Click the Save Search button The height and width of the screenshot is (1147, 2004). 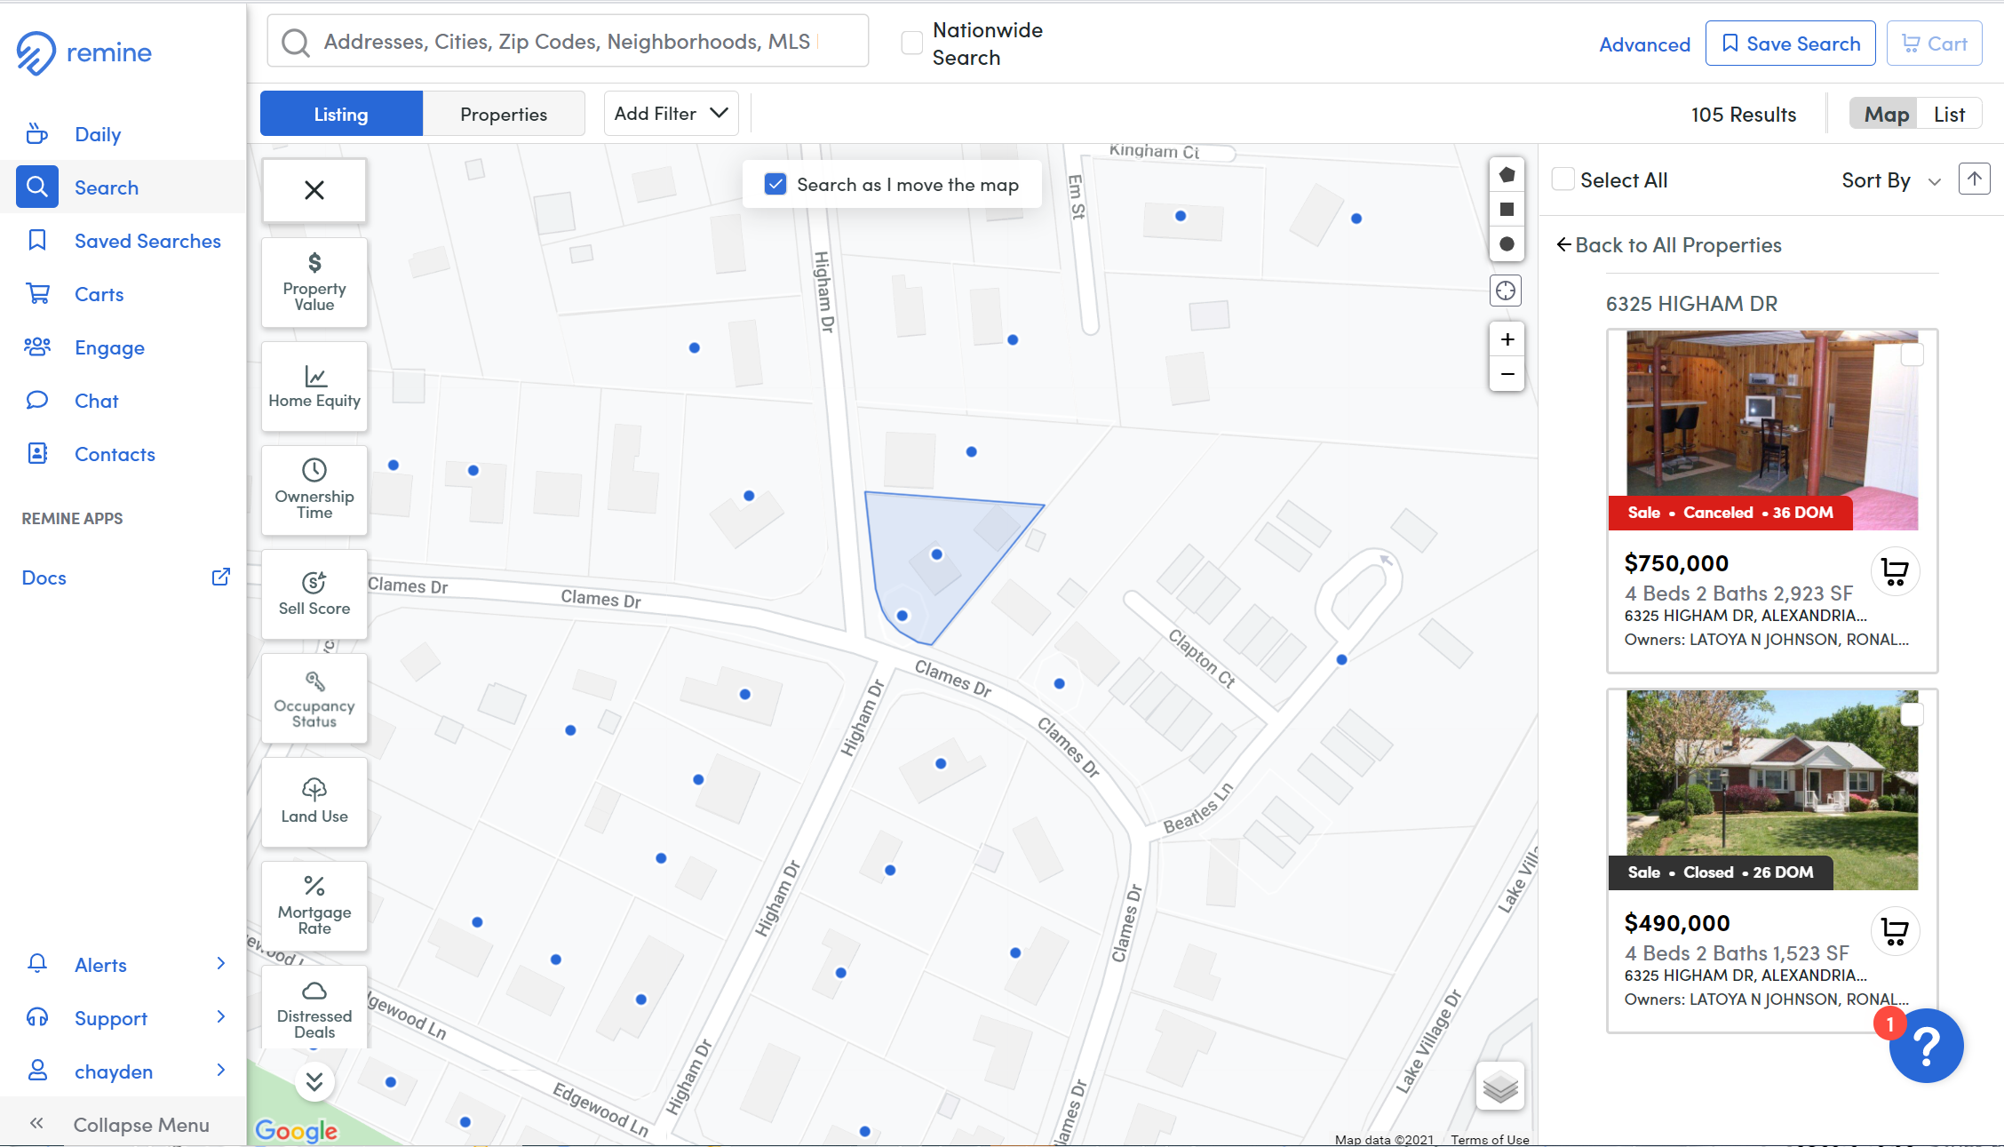tap(1790, 44)
